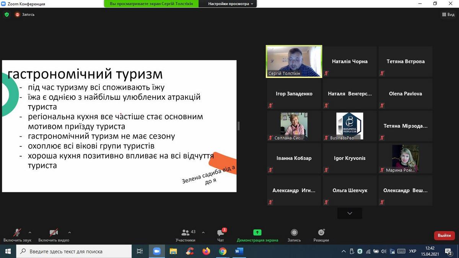The image size is (459, 258).
Task: Open Zoom from the Windows taskbar
Action: click(156, 251)
